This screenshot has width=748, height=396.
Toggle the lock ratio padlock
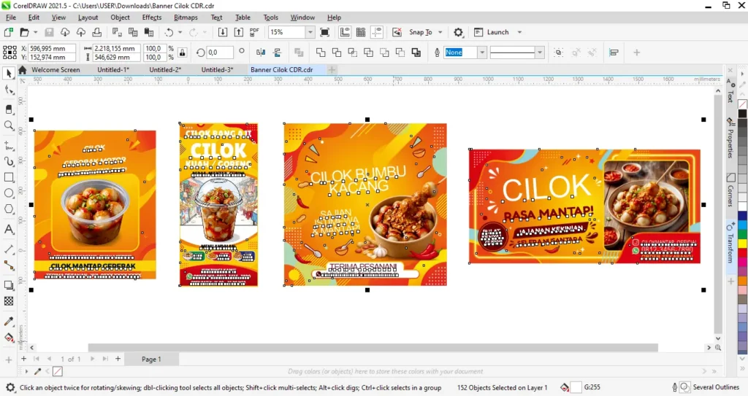182,53
